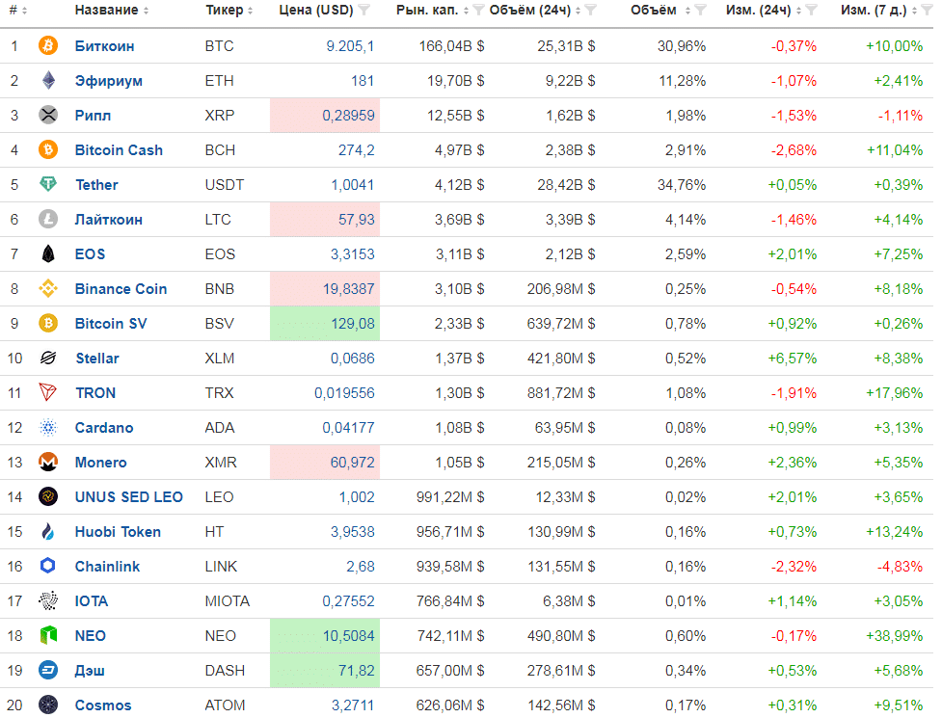This screenshot has height=718, width=942.
Task: Click the green Tether logo icon
Action: click(48, 185)
